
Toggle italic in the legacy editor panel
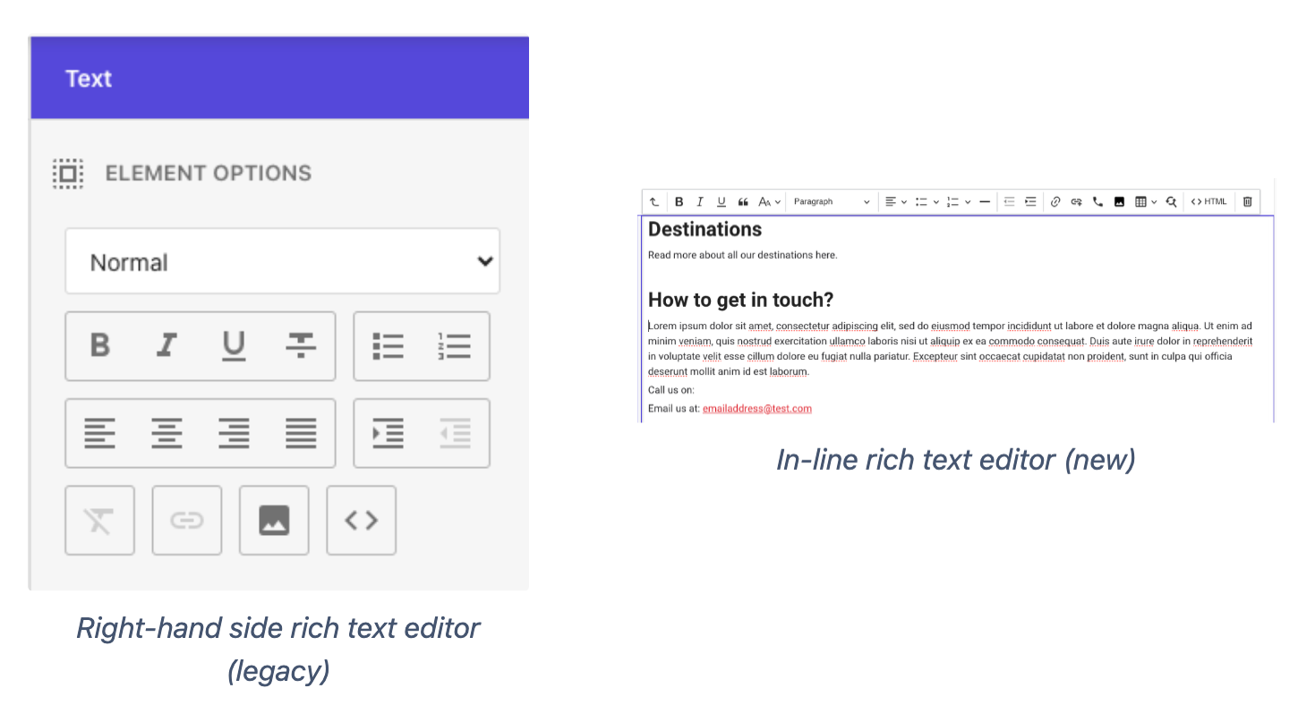pyautogui.click(x=167, y=345)
